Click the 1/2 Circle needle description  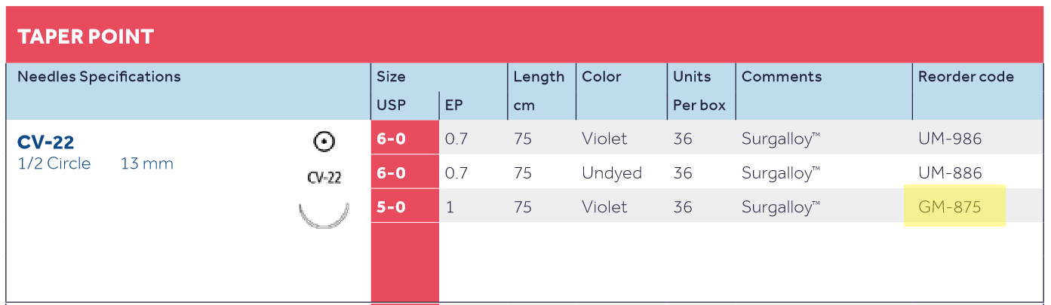coord(54,163)
